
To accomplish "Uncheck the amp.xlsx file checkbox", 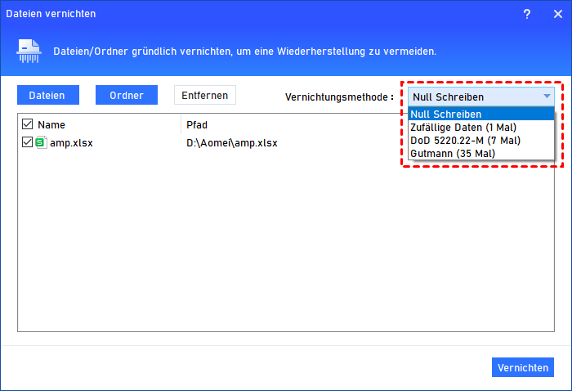I will [27, 142].
